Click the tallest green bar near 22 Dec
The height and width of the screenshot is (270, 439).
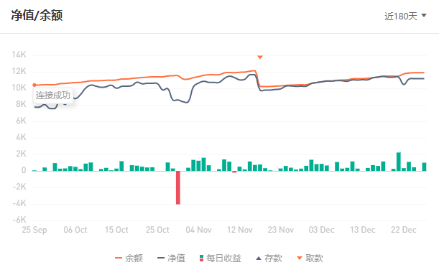pyautogui.click(x=399, y=162)
